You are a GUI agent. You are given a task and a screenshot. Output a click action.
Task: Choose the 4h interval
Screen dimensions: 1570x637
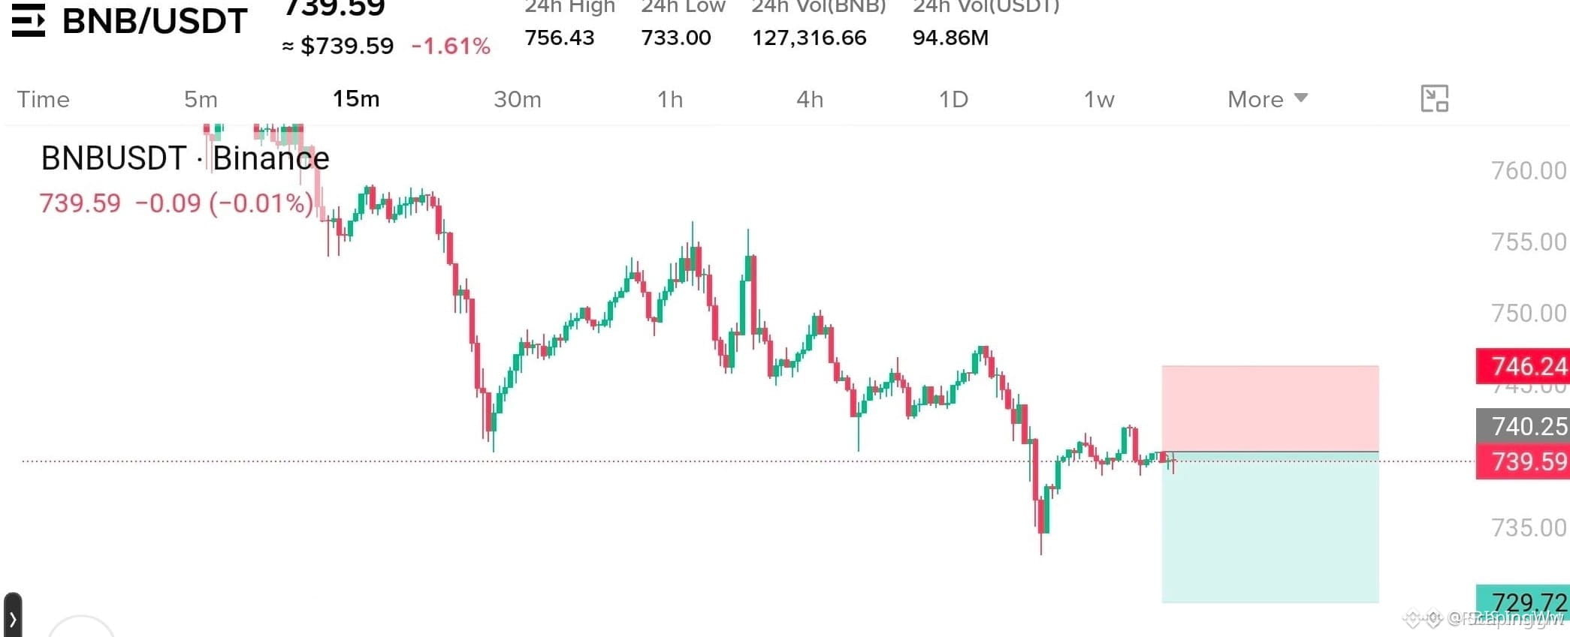[x=810, y=99]
